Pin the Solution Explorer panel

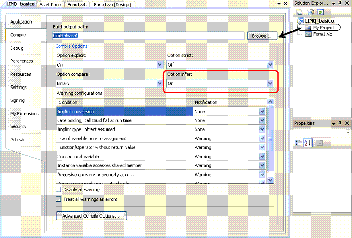coord(340,3)
